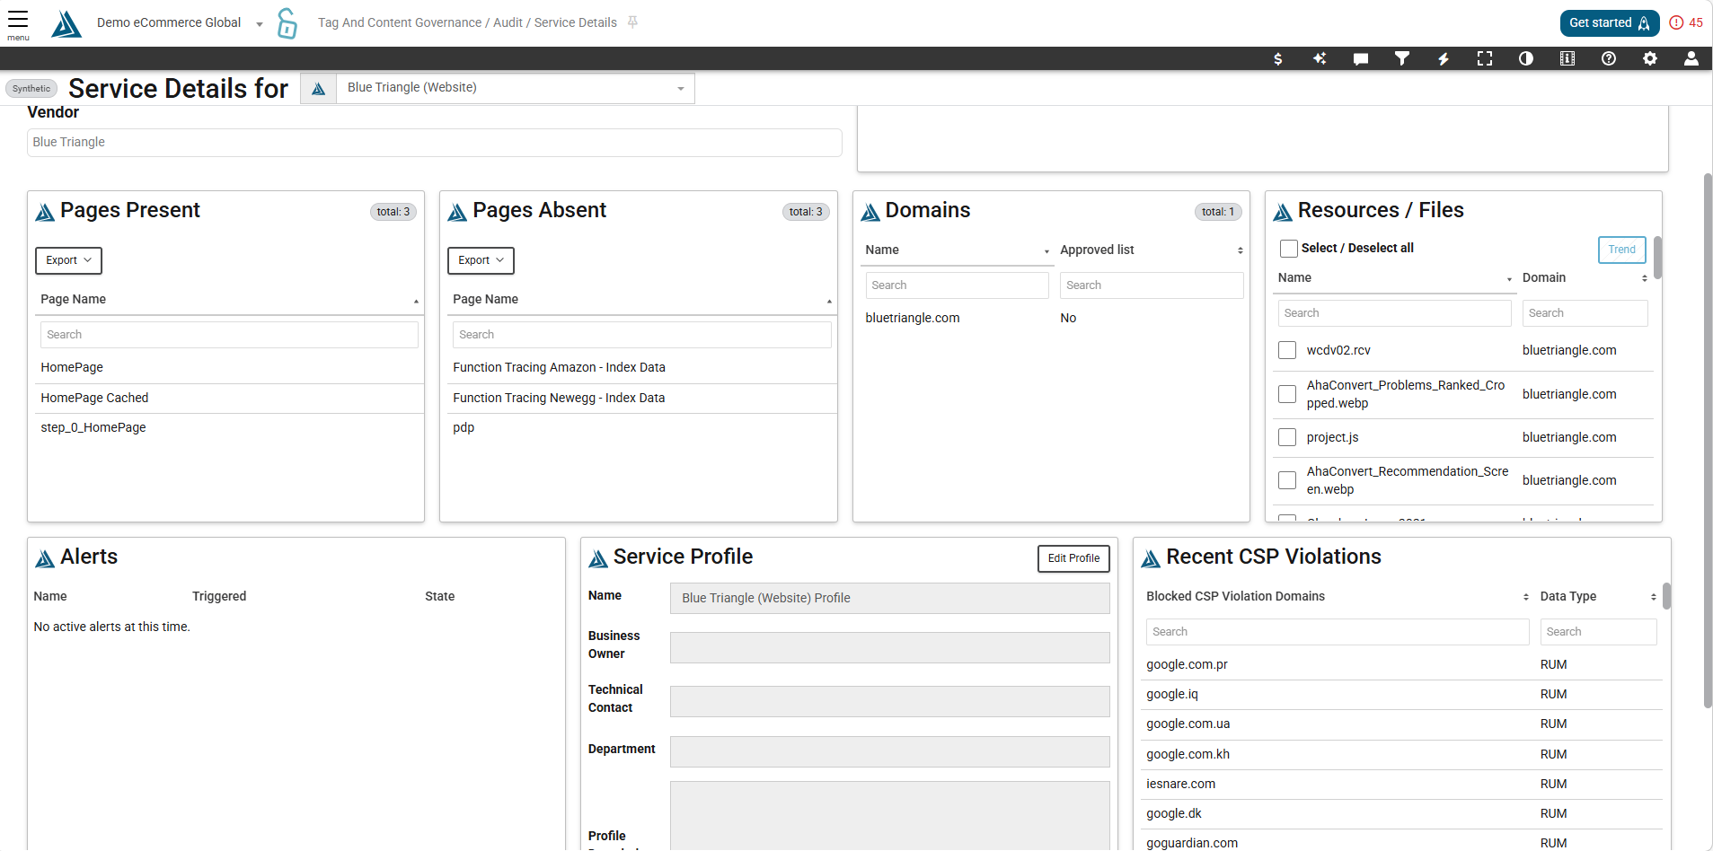
Task: Sort resources by Name column header
Action: point(1395,278)
